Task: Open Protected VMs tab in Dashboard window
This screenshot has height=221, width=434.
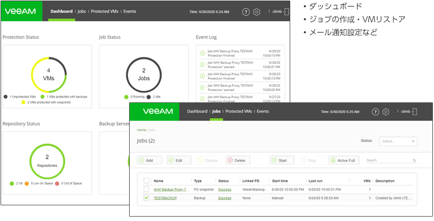Action: pyautogui.click(x=105, y=11)
